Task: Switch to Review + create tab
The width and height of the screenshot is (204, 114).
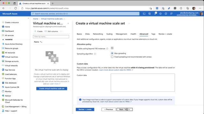Action: [x=165, y=34]
